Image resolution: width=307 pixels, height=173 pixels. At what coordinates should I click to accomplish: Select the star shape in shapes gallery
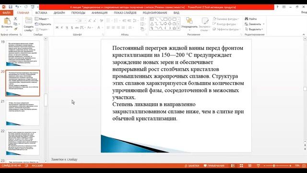174,28
